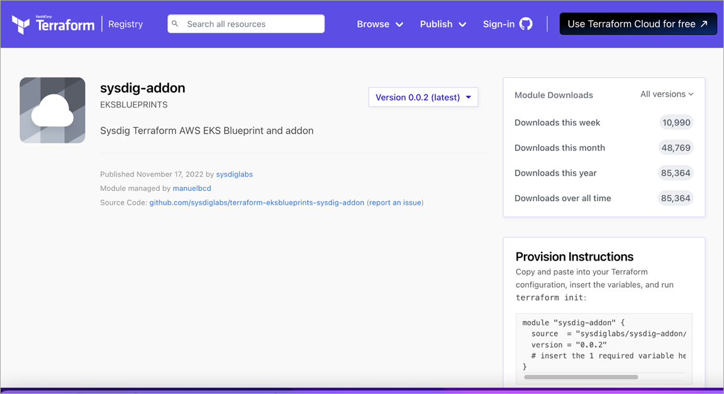Click the Publish chevron arrow
This screenshot has width=724, height=394.
tap(462, 25)
